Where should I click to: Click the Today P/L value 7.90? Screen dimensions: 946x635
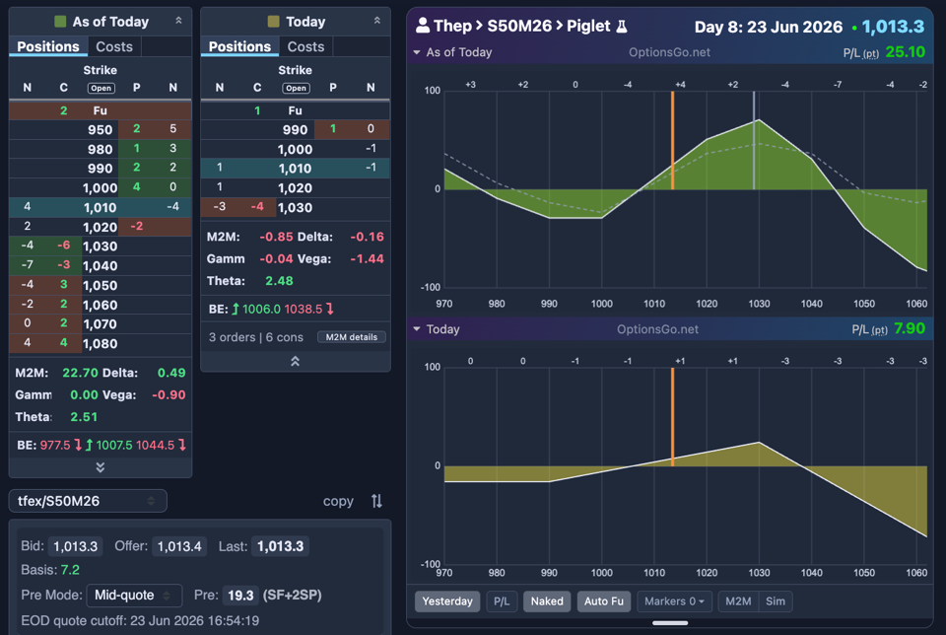[910, 328]
